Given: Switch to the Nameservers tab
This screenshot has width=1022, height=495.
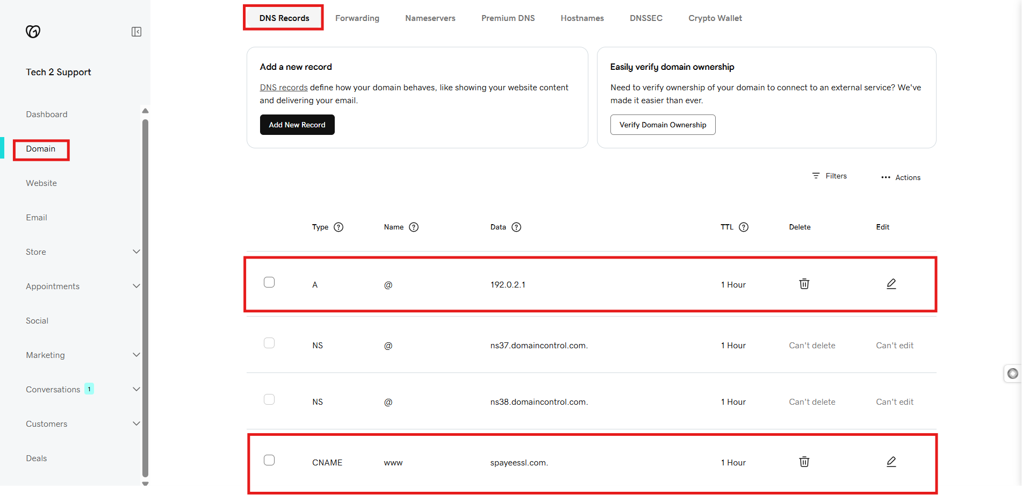Looking at the screenshot, I should (430, 18).
